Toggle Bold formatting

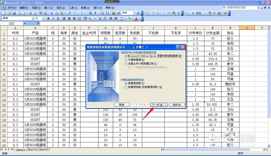pyautogui.click(x=48, y=19)
